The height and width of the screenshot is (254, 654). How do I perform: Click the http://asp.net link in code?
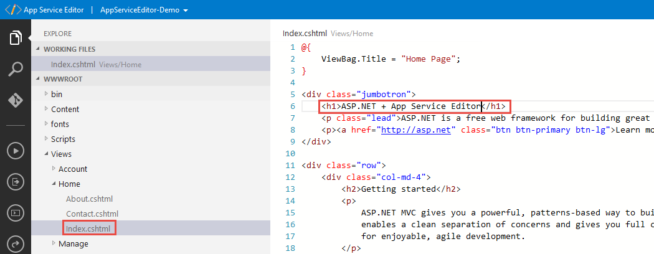coord(416,129)
